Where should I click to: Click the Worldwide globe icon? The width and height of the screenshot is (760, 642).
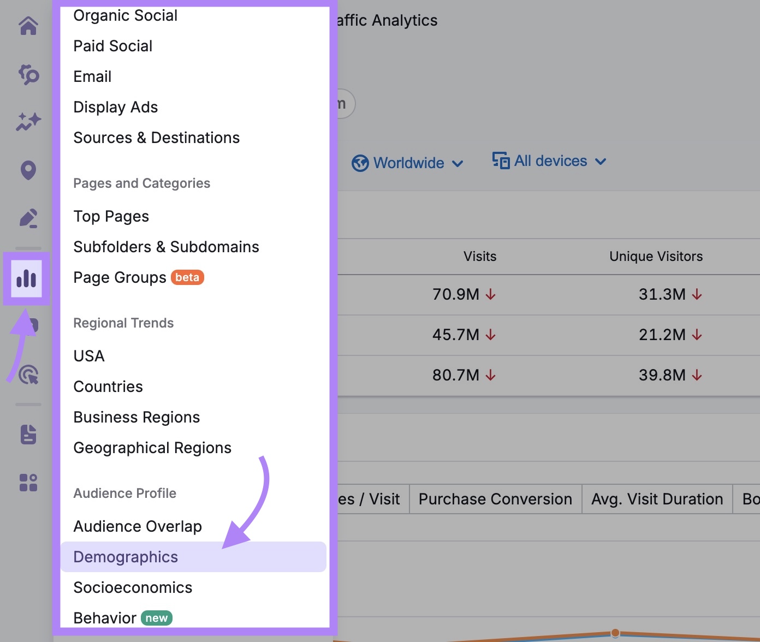click(361, 163)
